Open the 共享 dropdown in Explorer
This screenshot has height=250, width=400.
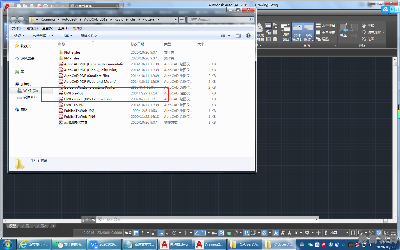coord(67,36)
